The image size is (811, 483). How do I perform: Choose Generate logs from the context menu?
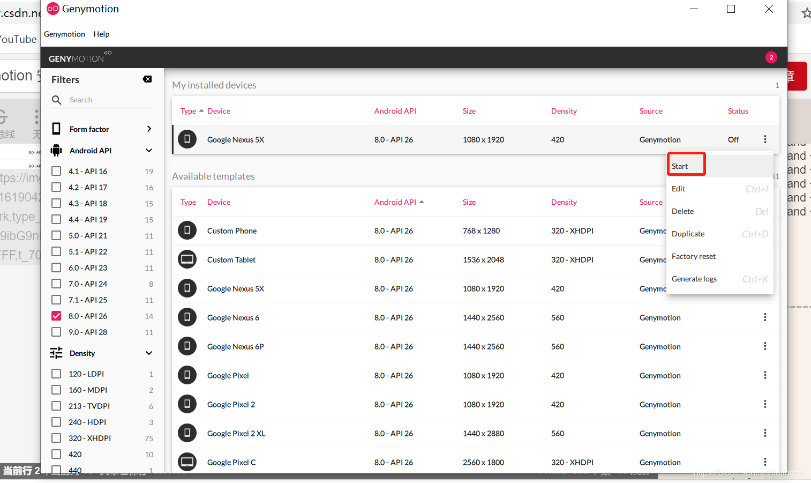pyautogui.click(x=720, y=279)
